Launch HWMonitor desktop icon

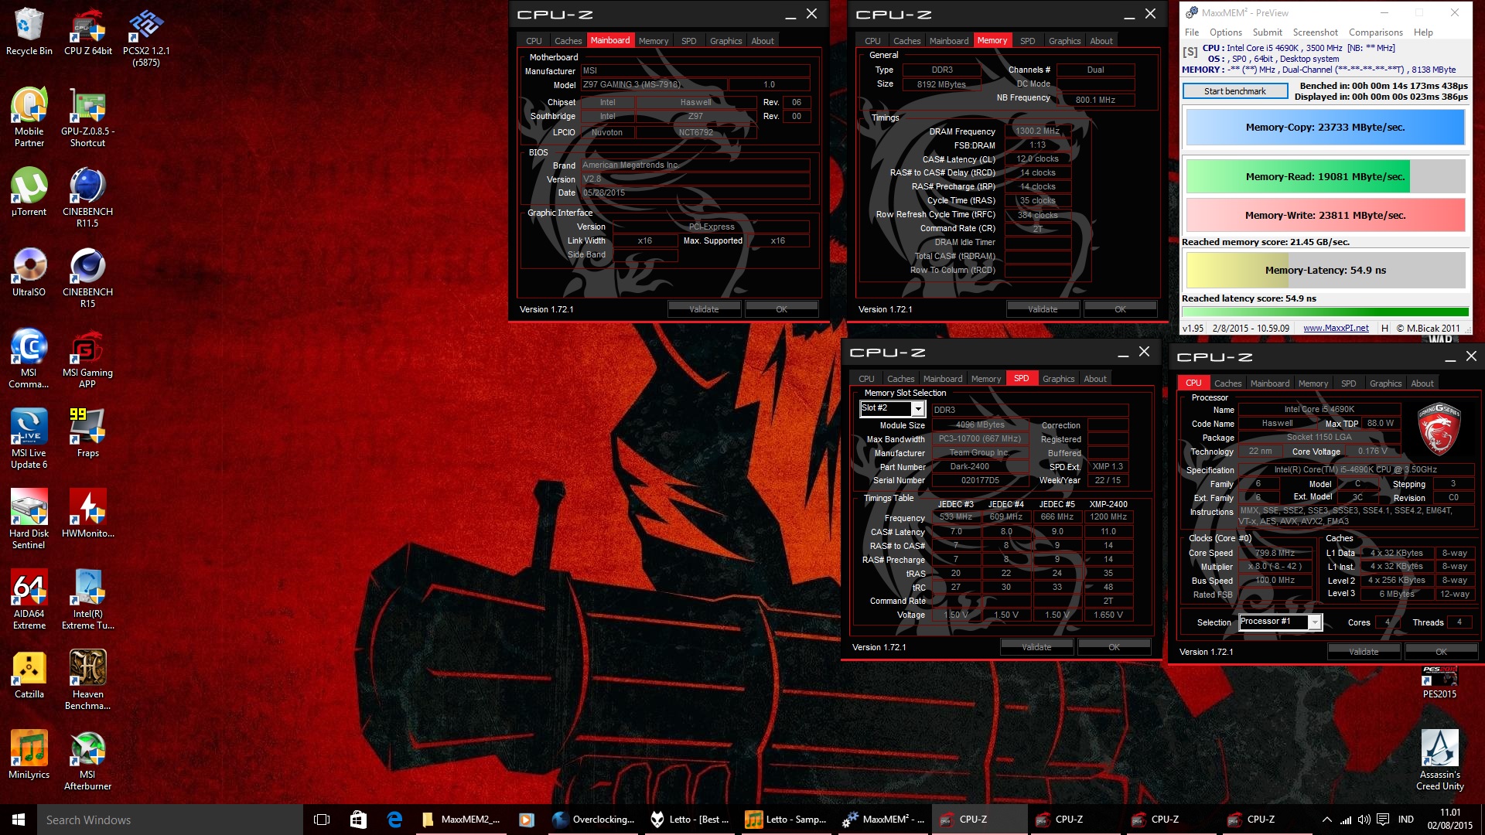click(88, 513)
